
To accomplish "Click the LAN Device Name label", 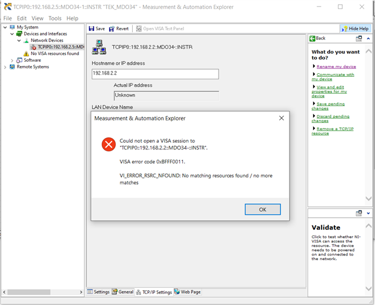I will click(x=112, y=107).
